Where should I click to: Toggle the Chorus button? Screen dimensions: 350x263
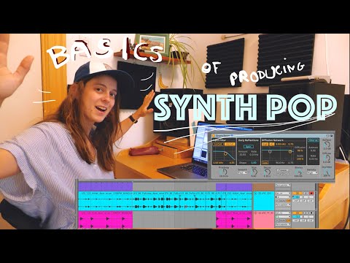pyautogui.click(x=313, y=140)
